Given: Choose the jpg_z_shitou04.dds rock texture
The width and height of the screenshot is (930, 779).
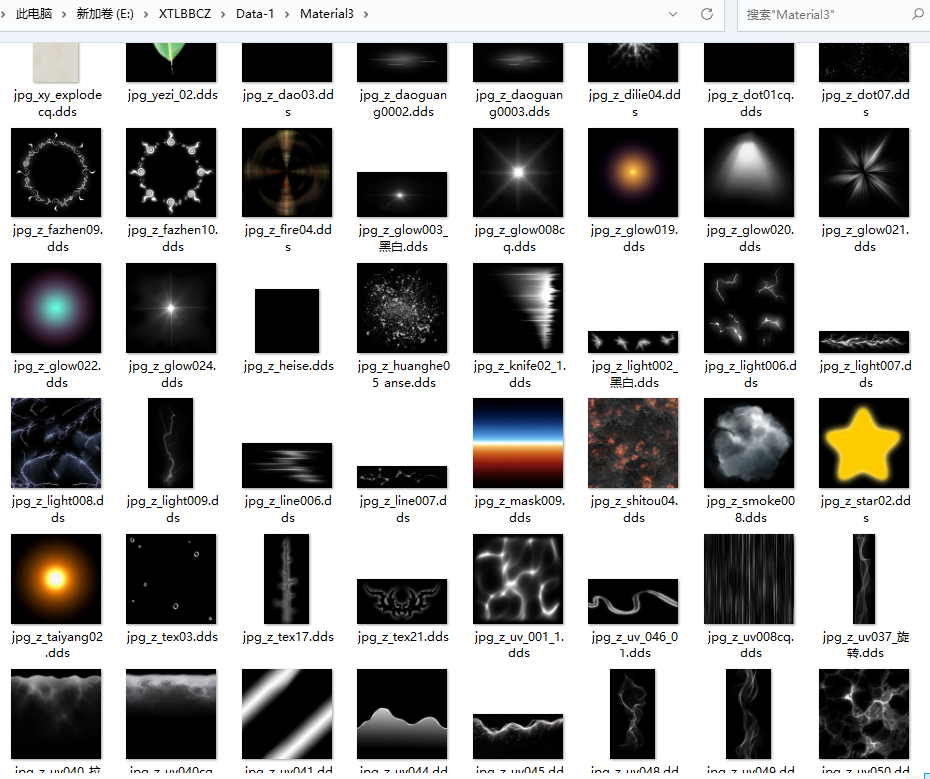Looking at the screenshot, I should pos(633,443).
